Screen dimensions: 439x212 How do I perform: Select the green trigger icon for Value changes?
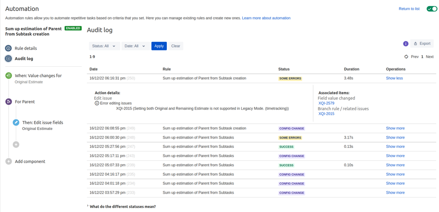[x=8, y=75]
